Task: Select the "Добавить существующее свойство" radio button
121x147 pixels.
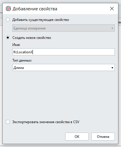Action: click(x=8, y=20)
